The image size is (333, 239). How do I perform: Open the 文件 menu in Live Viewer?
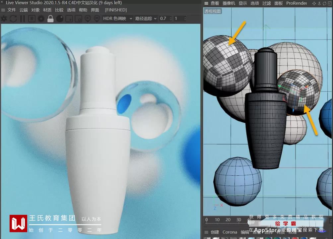click(12, 10)
